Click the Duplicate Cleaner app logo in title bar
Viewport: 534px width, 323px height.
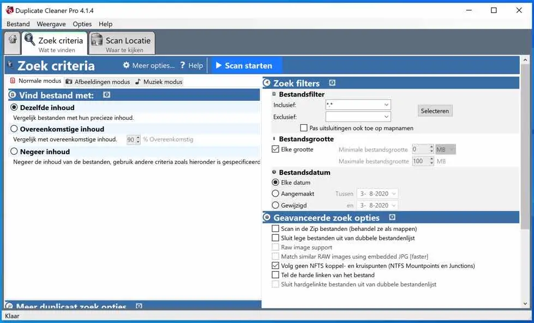(9, 10)
